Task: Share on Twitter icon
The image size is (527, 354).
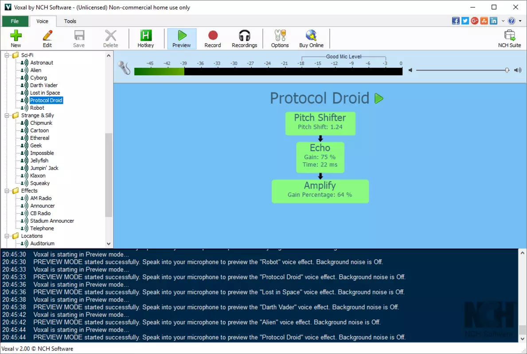Action: [x=465, y=21]
